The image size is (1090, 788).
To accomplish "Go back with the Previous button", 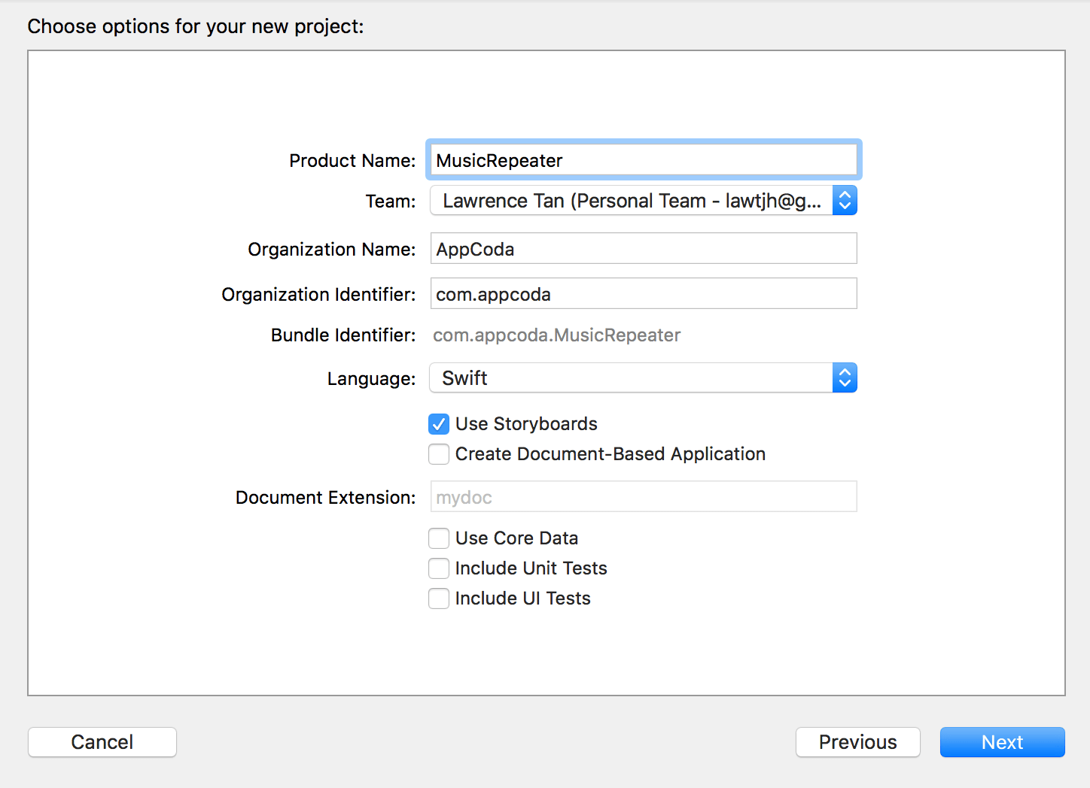I will 857,742.
